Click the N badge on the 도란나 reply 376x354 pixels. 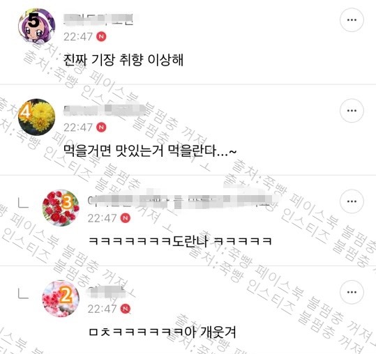[126, 218]
